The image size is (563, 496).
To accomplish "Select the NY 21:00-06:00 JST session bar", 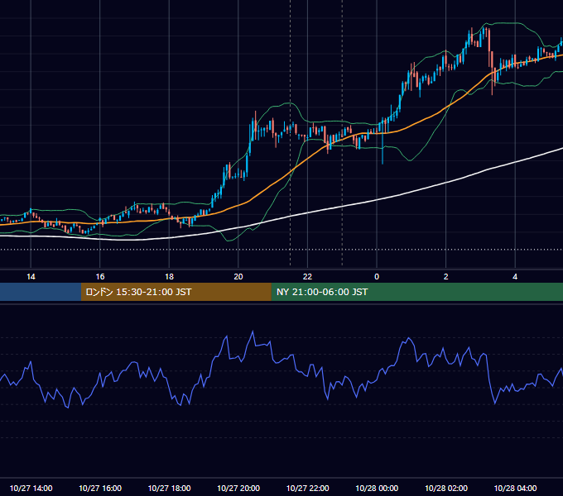I will pyautogui.click(x=416, y=292).
